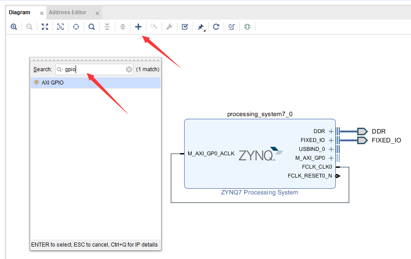Image resolution: width=411 pixels, height=259 pixels.
Task: Expand the DDR interface plus sign
Action: (331, 131)
